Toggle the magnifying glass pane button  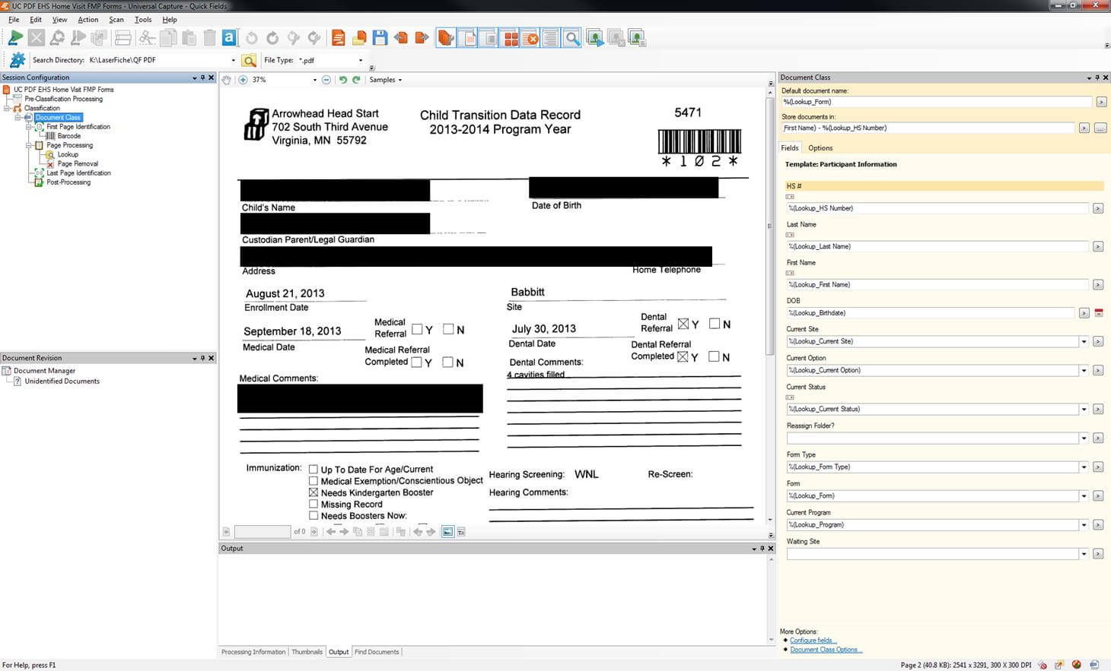coord(571,37)
